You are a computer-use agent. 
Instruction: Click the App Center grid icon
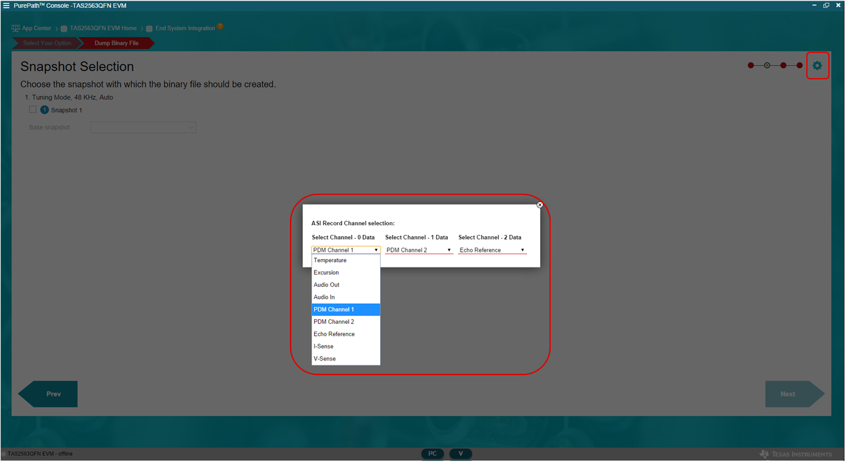pos(16,28)
